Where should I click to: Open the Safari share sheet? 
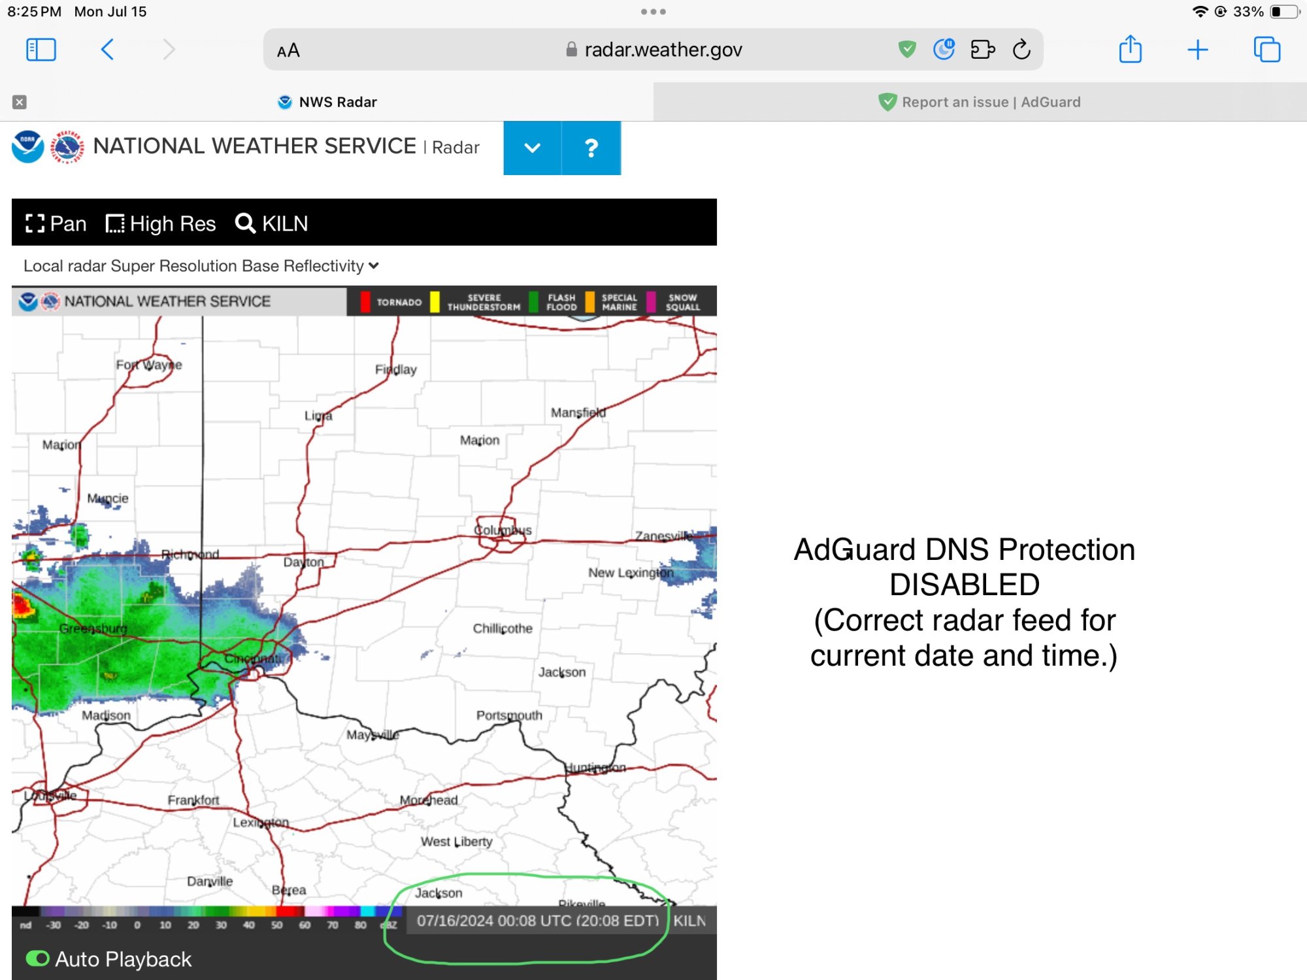click(x=1131, y=49)
